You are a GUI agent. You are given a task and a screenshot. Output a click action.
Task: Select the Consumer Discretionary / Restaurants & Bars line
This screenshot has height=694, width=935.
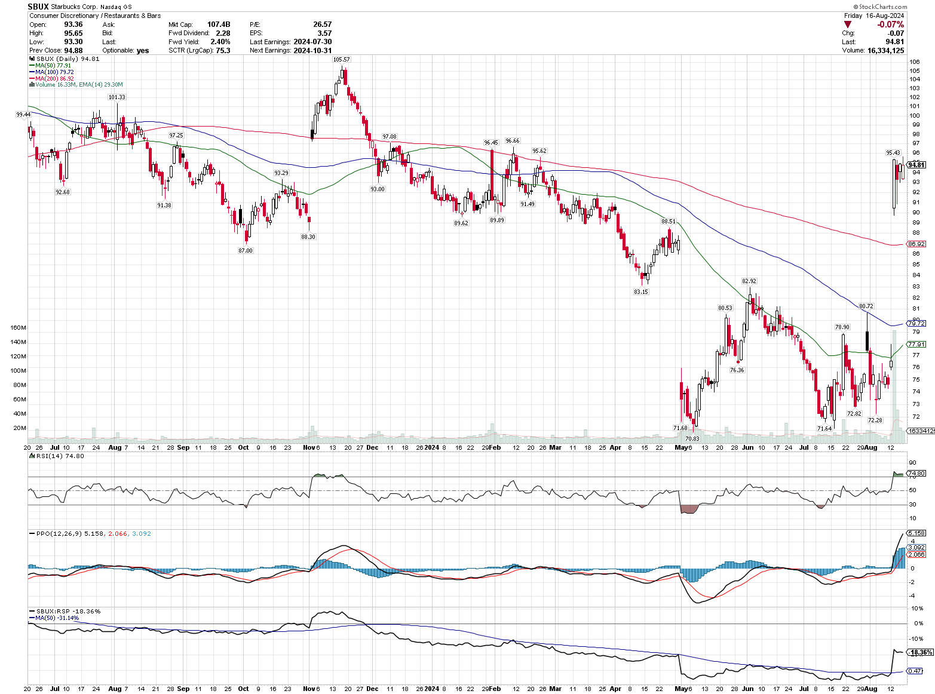click(95, 16)
